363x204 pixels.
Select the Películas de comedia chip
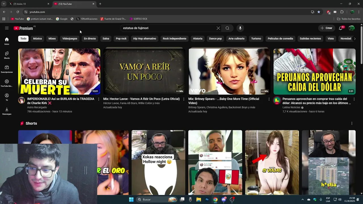[x=280, y=39]
